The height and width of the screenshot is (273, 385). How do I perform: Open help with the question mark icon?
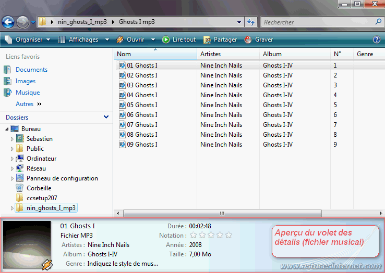tap(377, 40)
